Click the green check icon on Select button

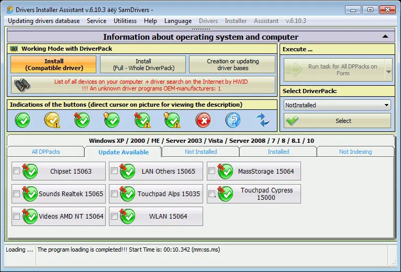point(293,121)
